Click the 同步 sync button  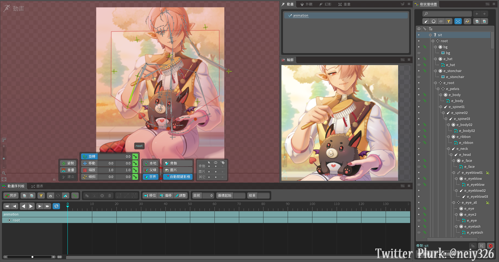[x=11, y=196]
